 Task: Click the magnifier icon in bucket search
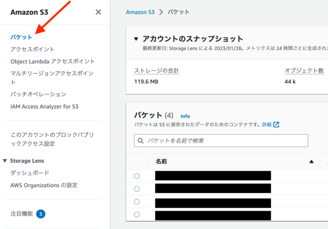click(140, 140)
